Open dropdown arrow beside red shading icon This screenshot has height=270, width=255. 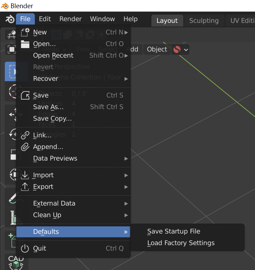186,50
